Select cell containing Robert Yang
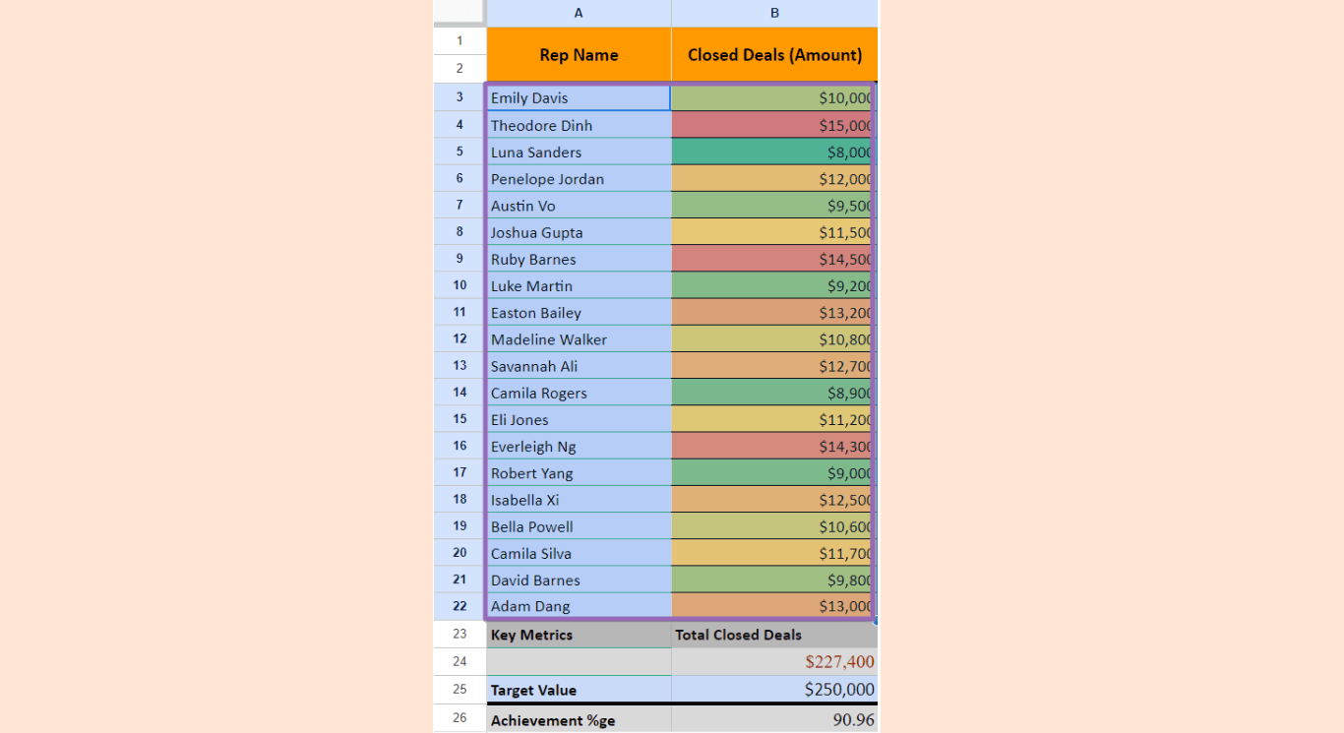This screenshot has height=733, width=1344. pos(579,472)
